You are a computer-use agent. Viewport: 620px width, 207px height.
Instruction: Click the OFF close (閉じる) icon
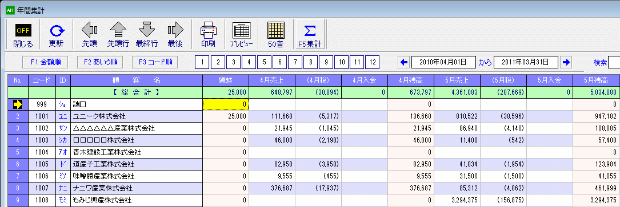pos(23,35)
